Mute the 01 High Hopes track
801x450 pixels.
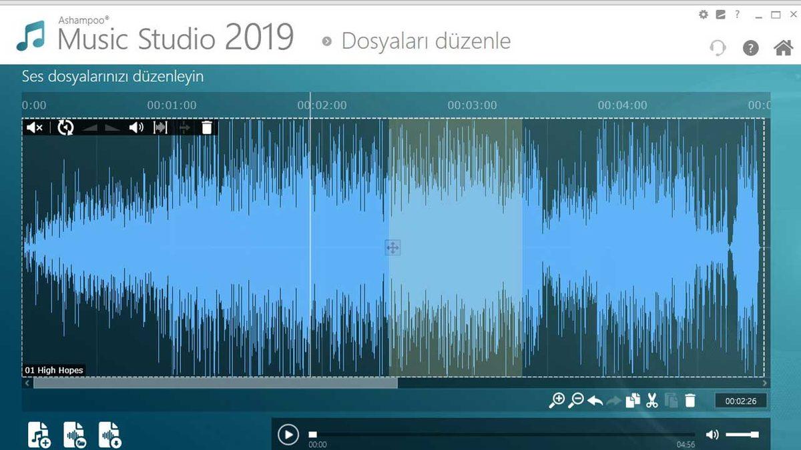pyautogui.click(x=33, y=128)
